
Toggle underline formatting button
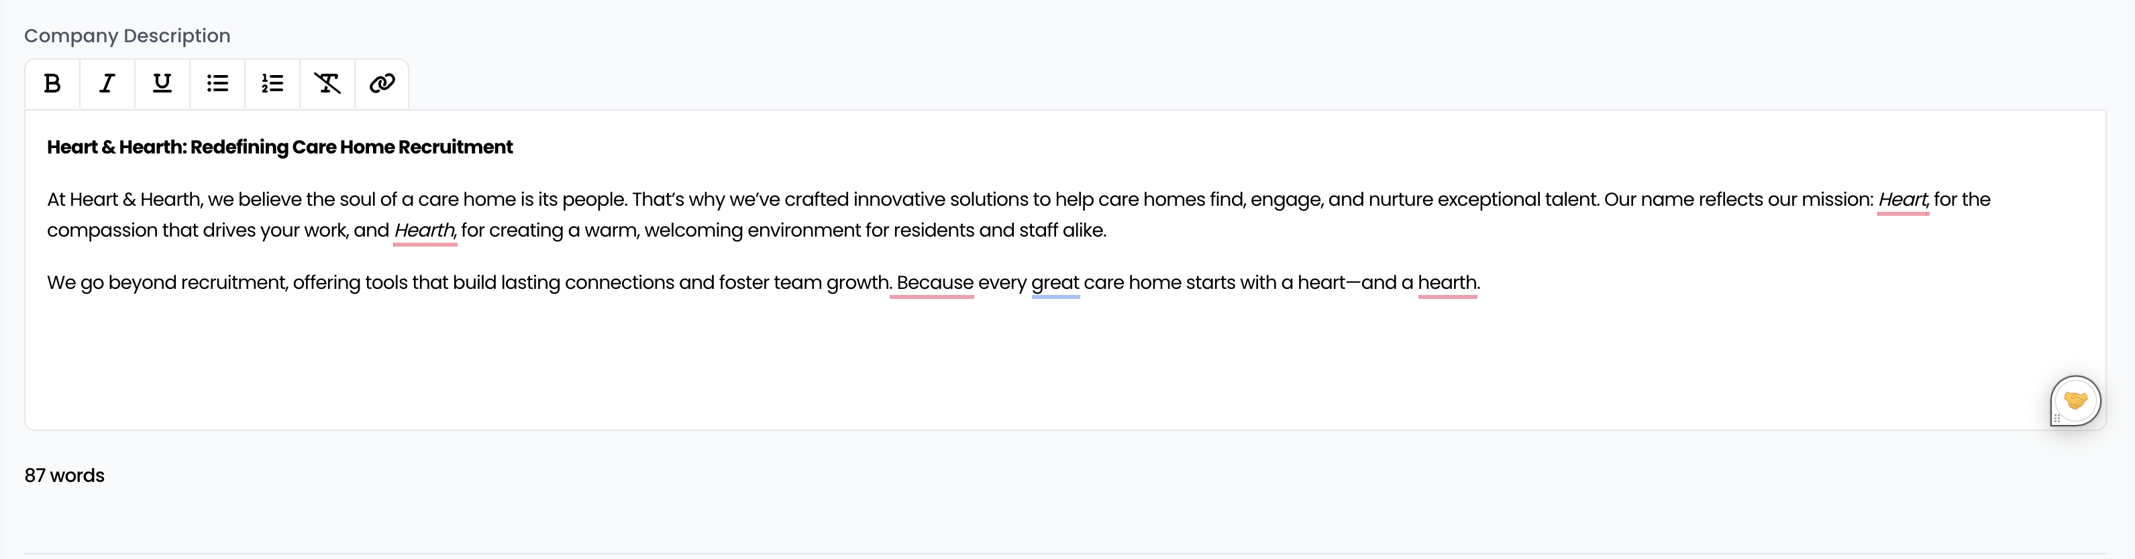click(x=162, y=84)
